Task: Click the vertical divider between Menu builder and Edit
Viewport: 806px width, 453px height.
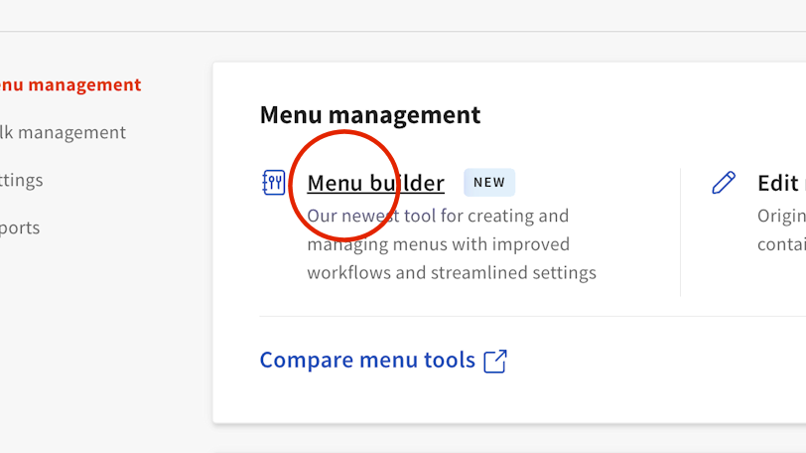Action: [680, 231]
